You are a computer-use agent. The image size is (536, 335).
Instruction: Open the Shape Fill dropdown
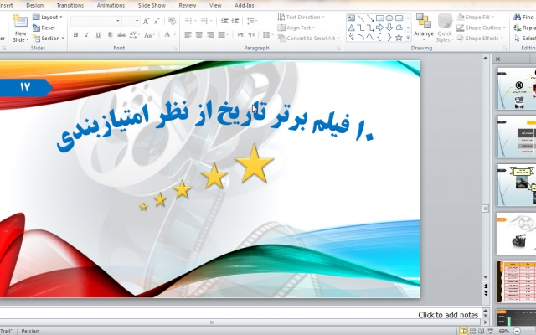point(476,17)
